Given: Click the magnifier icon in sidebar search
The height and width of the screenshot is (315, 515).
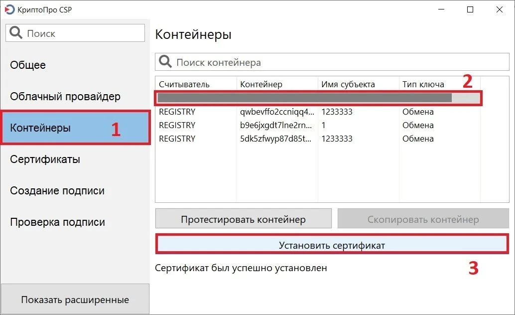Looking at the screenshot, I should coord(16,33).
